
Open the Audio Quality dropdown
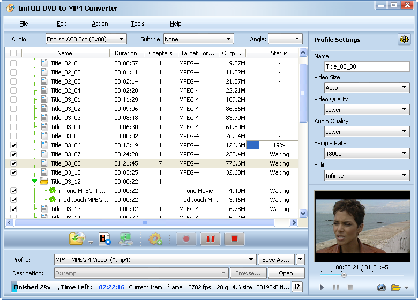pyautogui.click(x=367, y=131)
